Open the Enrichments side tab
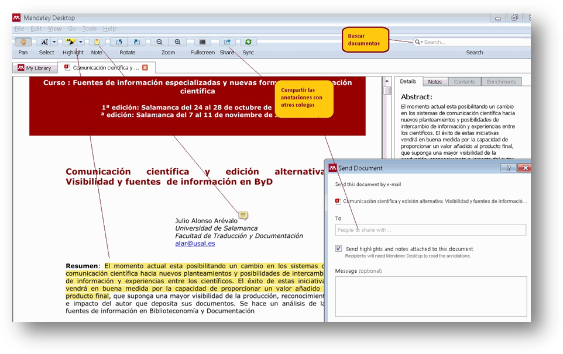 501,82
